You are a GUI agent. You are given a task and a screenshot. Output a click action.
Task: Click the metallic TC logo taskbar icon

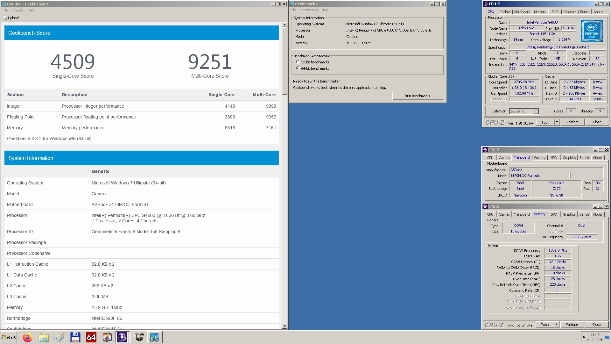(x=139, y=337)
